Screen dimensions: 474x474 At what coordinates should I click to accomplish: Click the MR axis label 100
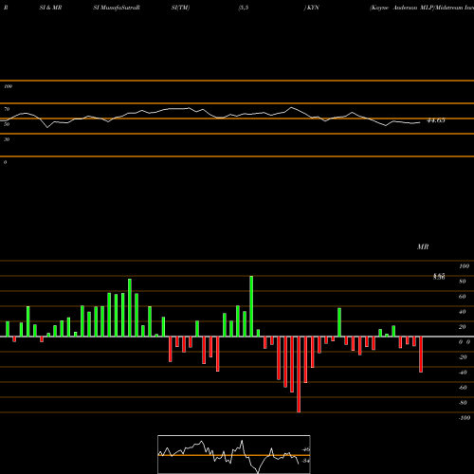point(464,266)
